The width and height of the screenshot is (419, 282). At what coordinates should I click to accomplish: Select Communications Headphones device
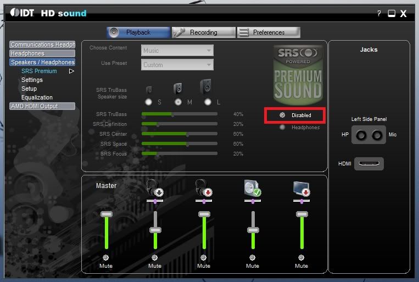[x=42, y=45]
